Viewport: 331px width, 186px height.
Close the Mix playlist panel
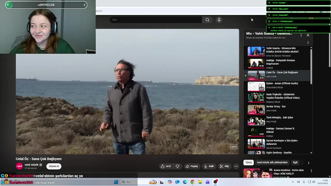pyautogui.click(x=308, y=35)
